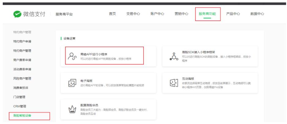Open 消费者投诉 sidebar item

[x=21, y=88]
